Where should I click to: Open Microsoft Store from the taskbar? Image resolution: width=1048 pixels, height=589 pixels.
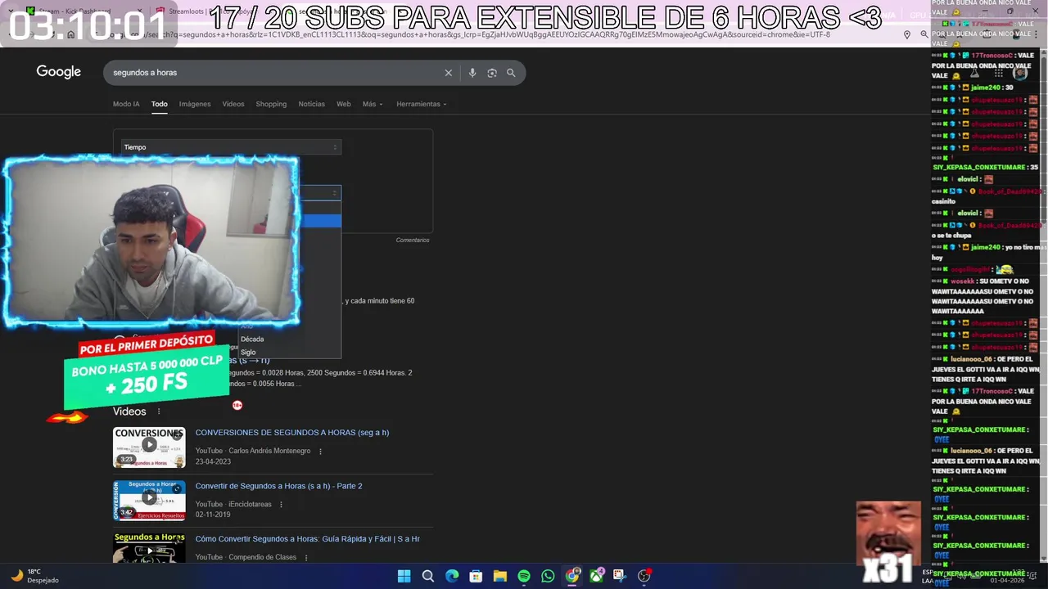[476, 576]
